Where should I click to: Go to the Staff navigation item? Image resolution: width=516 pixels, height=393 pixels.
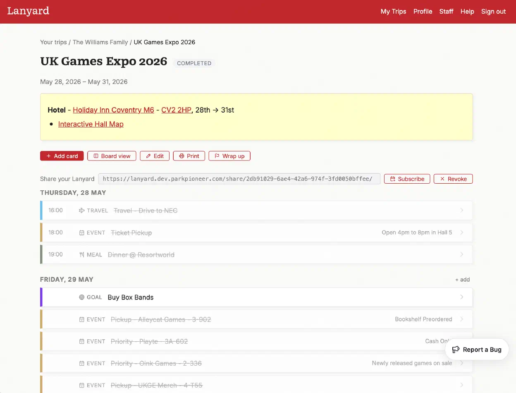click(446, 12)
